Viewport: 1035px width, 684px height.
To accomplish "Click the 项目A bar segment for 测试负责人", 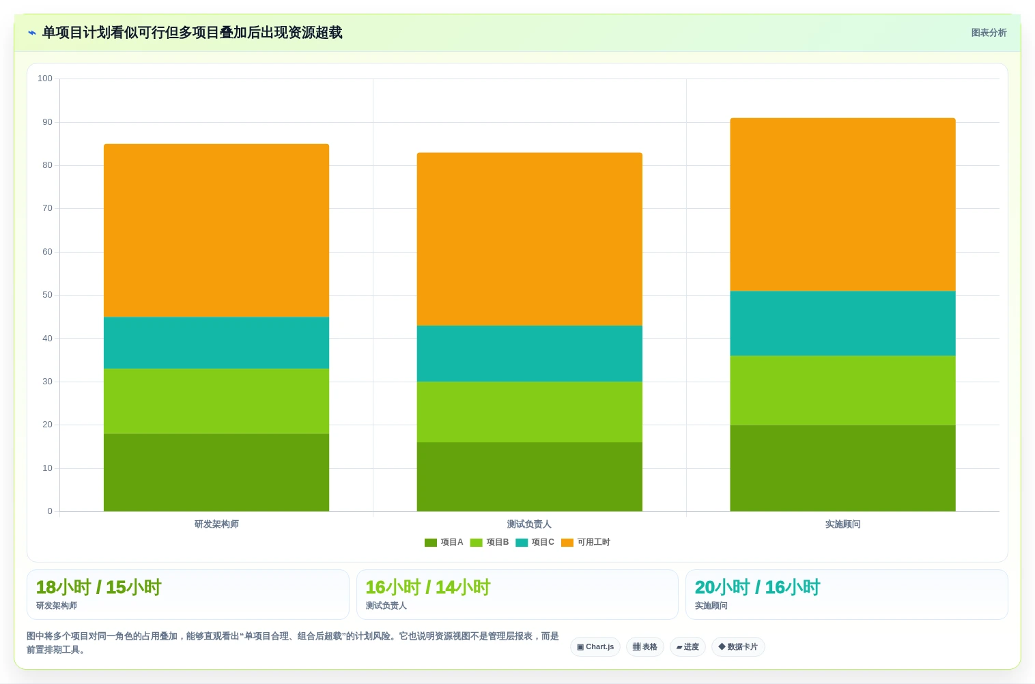I will 530,476.
